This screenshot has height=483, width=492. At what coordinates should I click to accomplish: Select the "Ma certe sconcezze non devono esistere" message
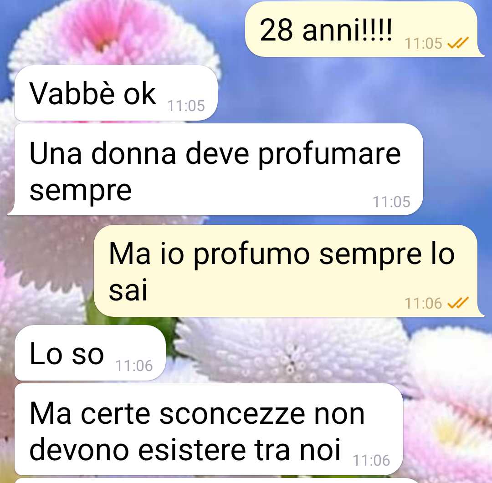click(x=209, y=429)
